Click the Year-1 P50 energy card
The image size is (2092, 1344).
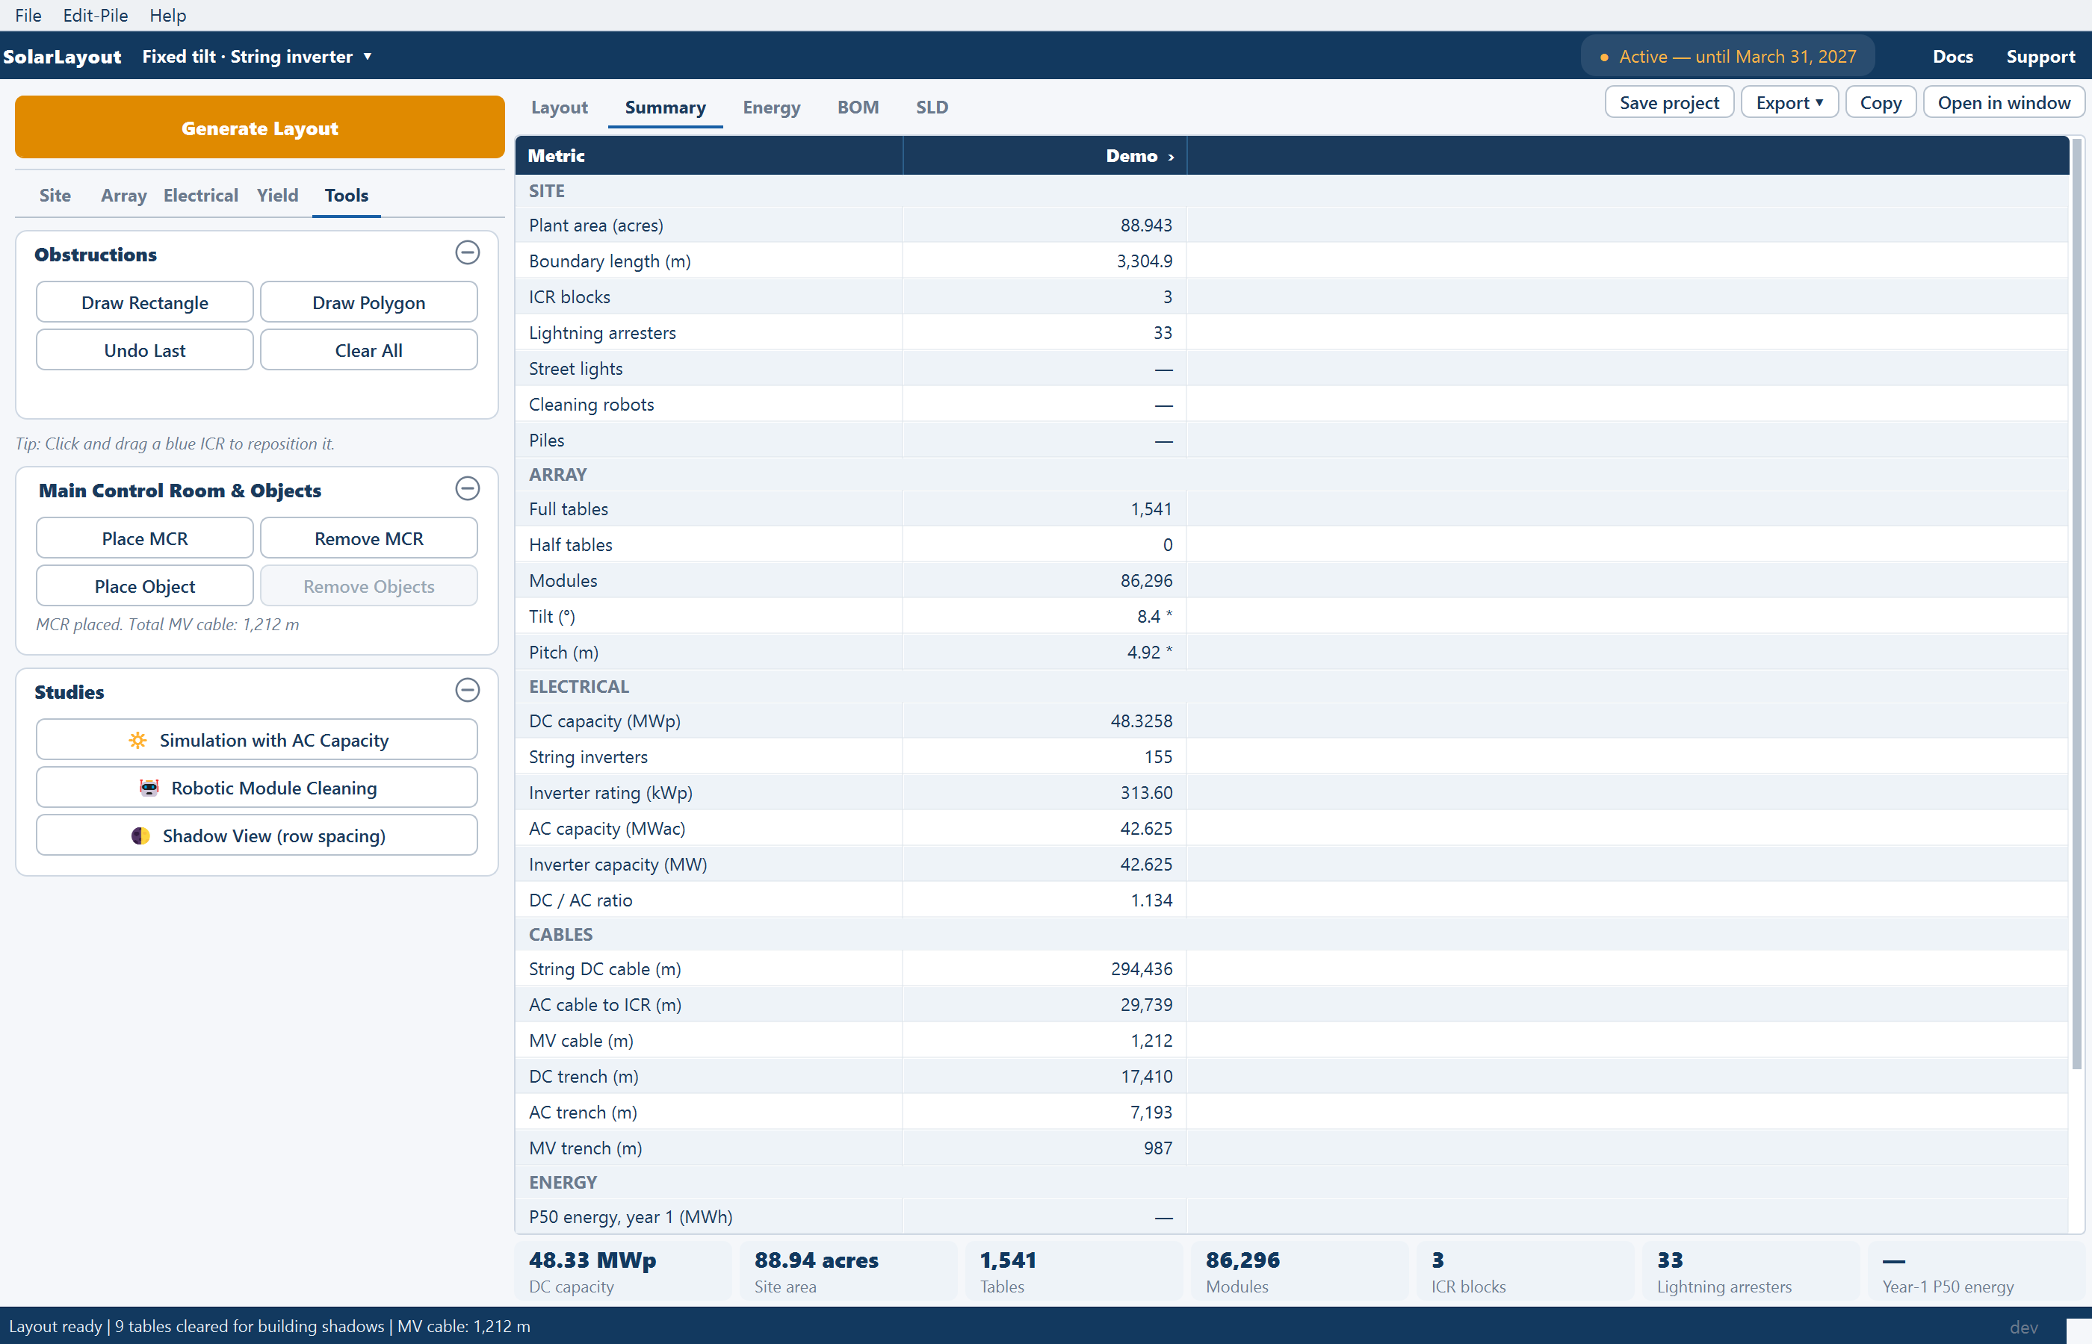[x=1978, y=1271]
